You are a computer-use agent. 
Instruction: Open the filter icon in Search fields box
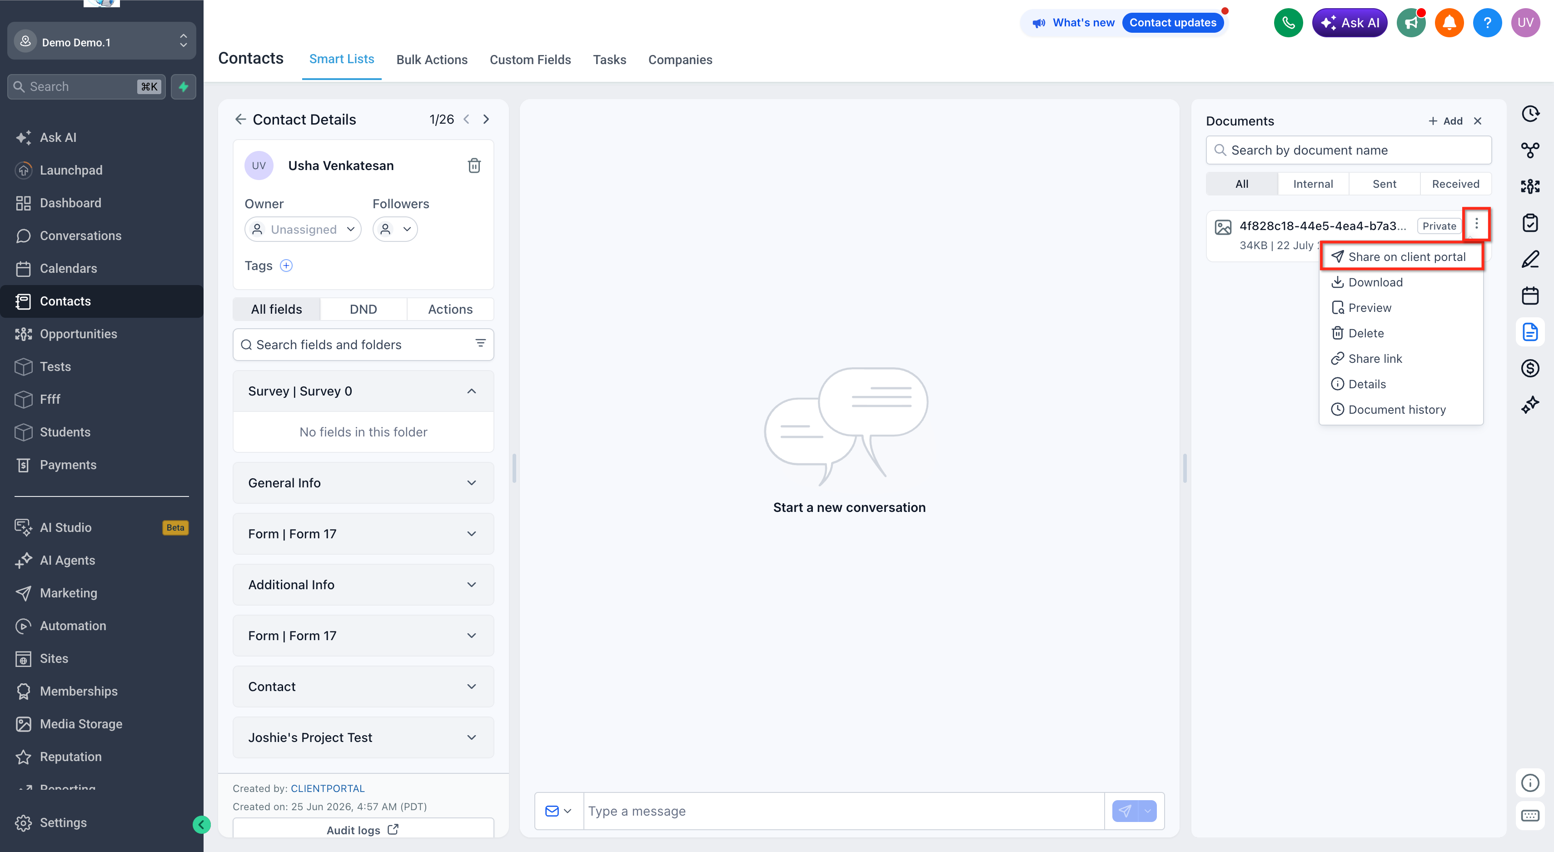[480, 343]
